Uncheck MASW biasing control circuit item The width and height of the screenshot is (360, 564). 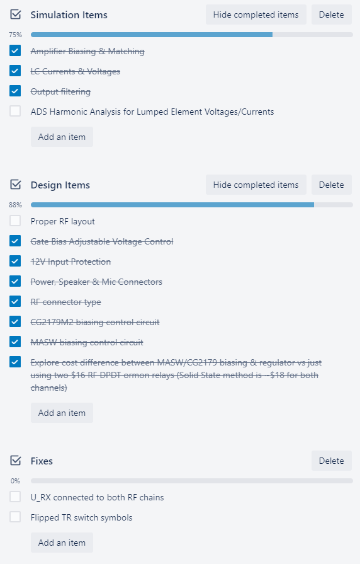(x=15, y=342)
